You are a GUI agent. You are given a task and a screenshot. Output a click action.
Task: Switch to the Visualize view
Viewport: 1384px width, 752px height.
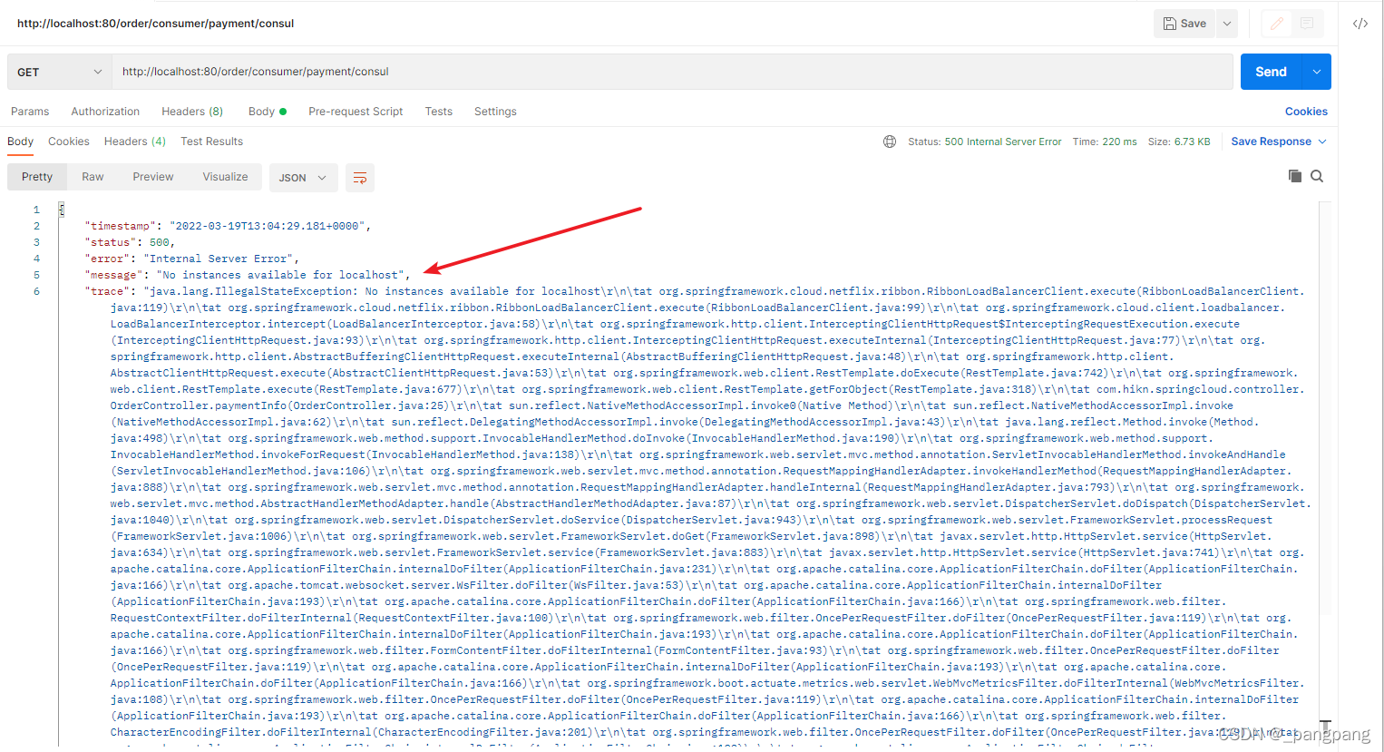point(225,177)
